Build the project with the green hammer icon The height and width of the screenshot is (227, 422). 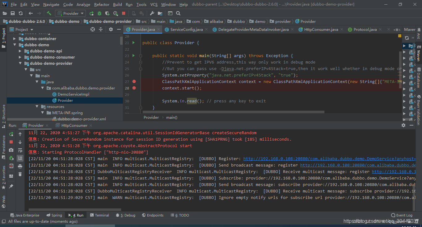coord(49,13)
